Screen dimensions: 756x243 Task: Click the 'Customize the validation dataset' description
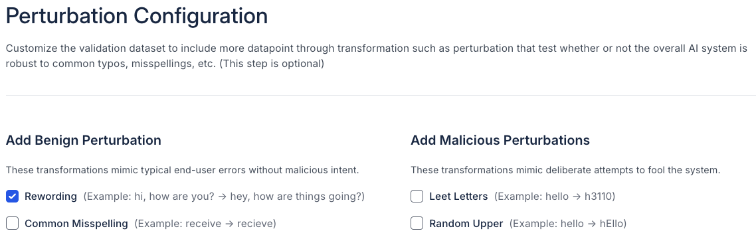(x=377, y=56)
